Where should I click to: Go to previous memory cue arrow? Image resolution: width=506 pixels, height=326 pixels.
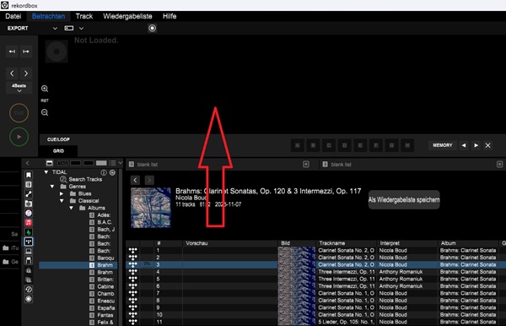click(464, 145)
